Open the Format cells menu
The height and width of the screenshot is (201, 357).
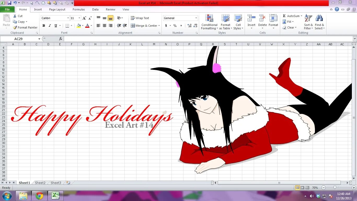[273, 22]
